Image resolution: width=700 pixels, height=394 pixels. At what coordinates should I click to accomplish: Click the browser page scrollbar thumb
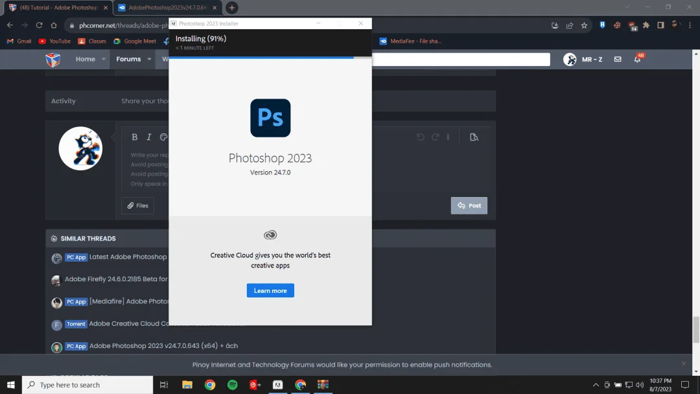click(695, 330)
